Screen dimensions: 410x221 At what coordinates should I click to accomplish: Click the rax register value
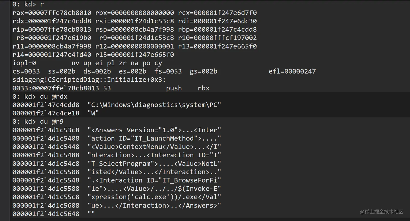coord(52,13)
